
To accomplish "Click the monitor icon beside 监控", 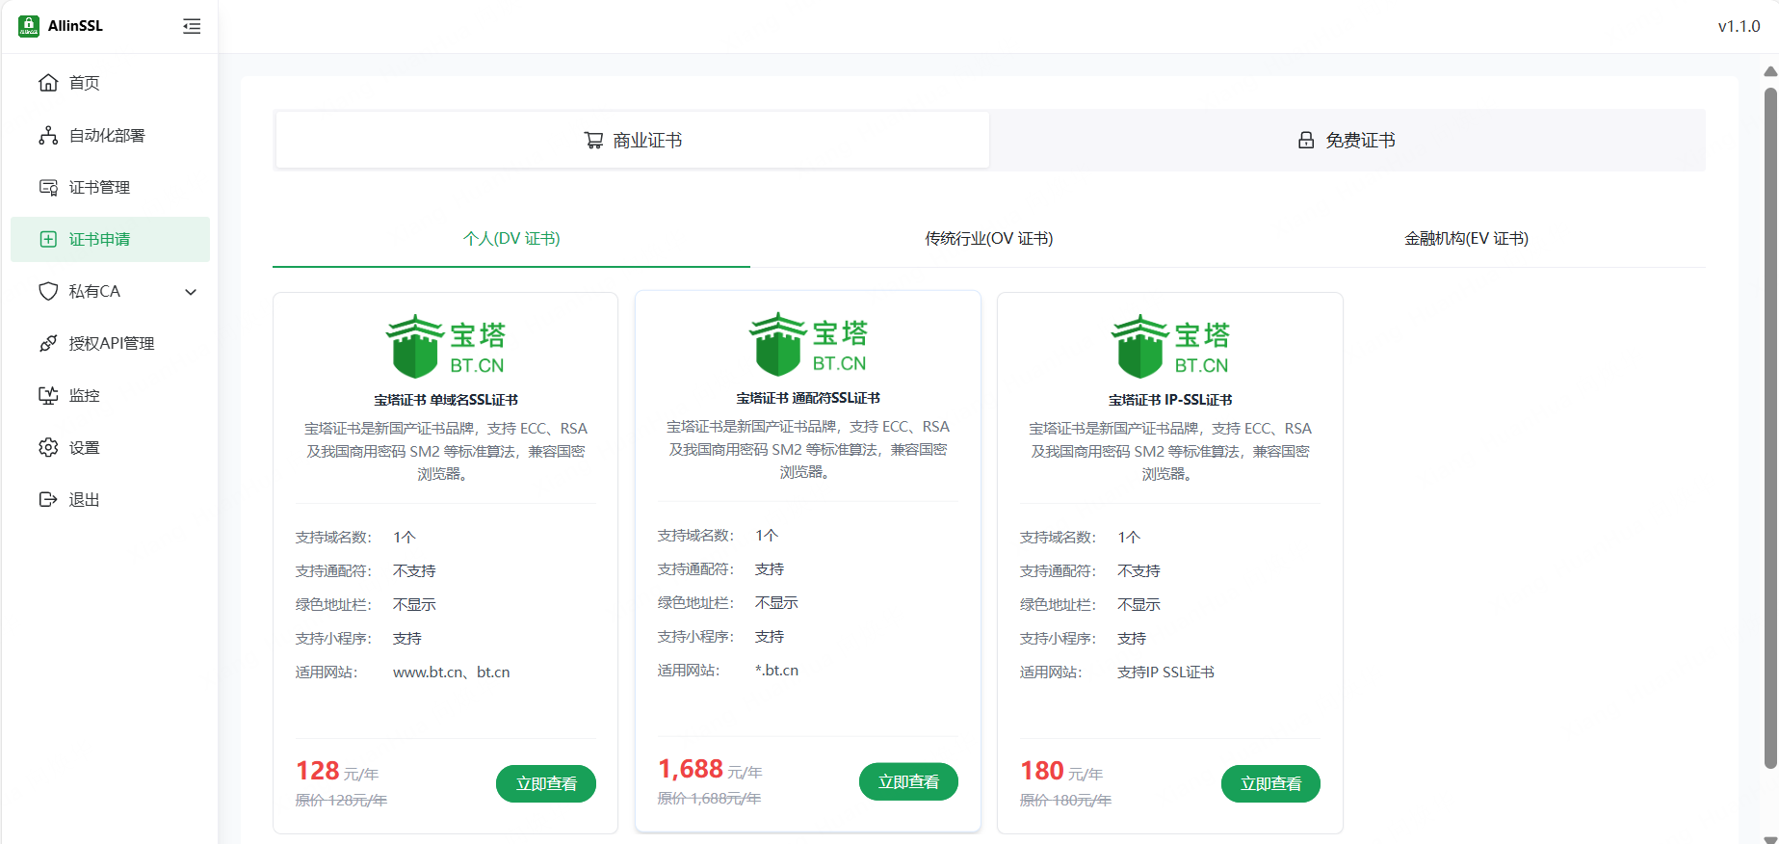I will [x=48, y=395].
